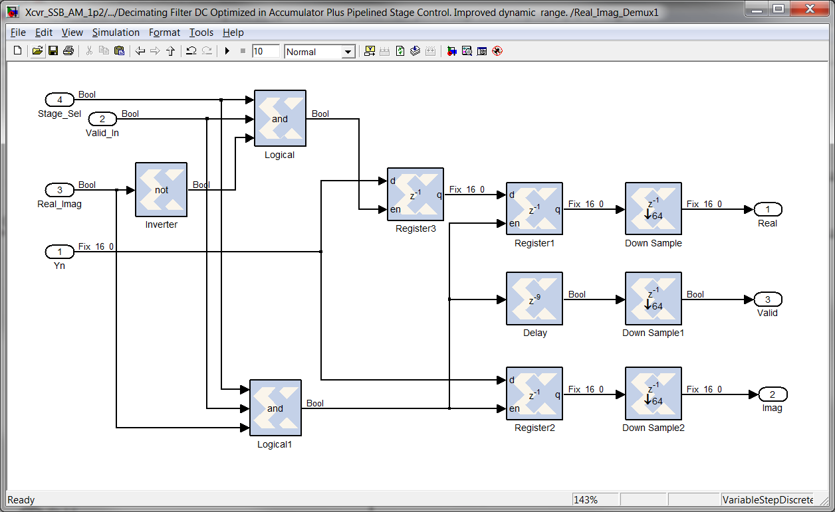Open the Simulation menu
835x512 pixels.
coord(116,33)
